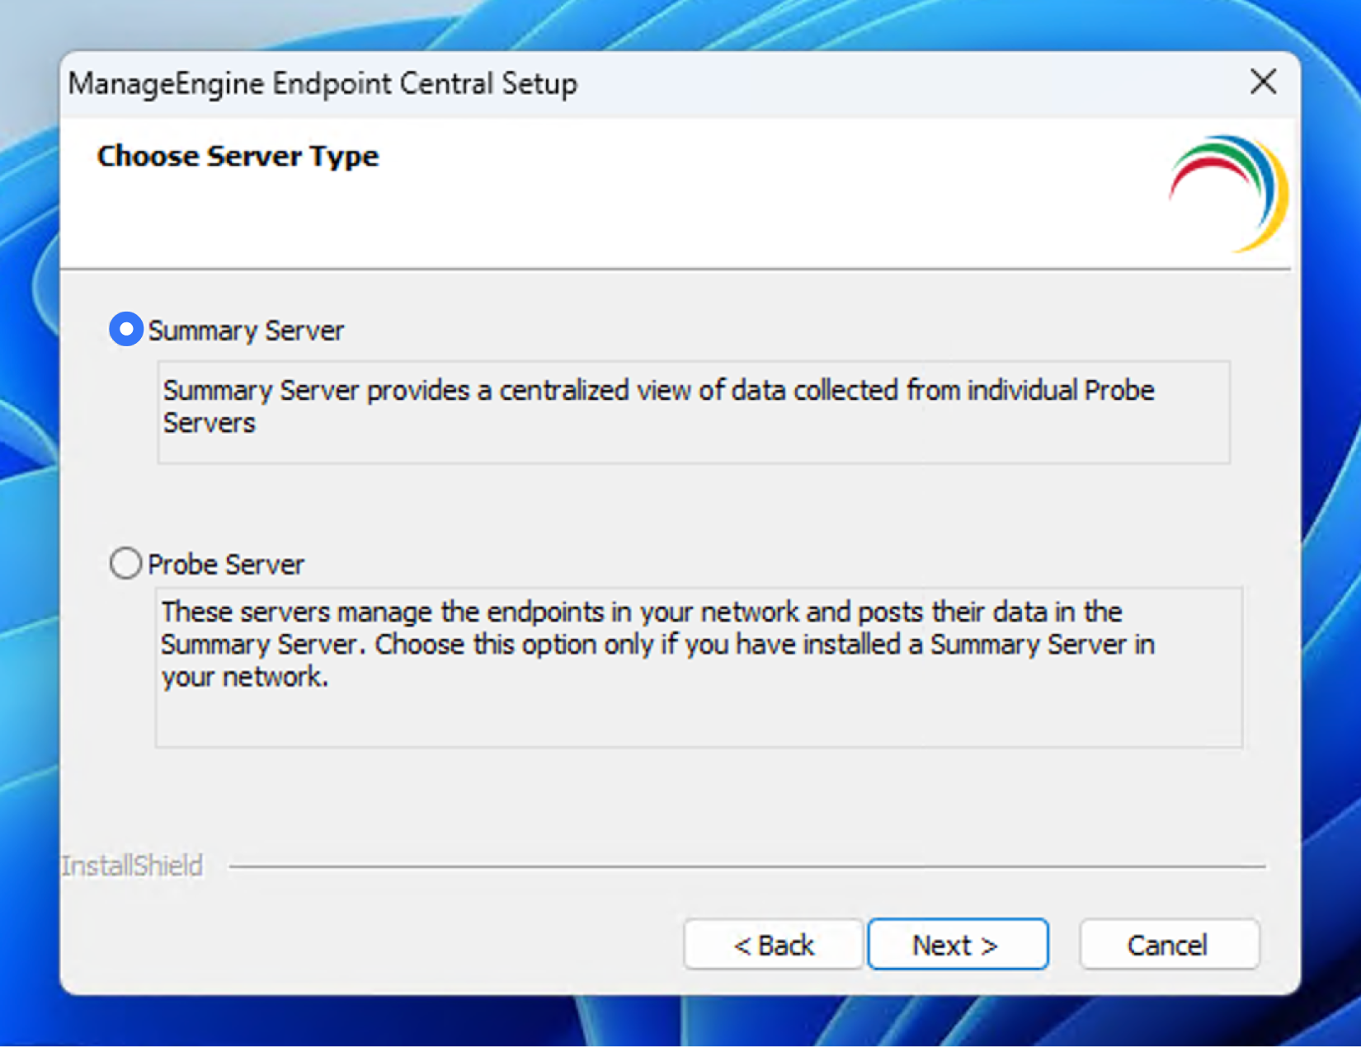The width and height of the screenshot is (1361, 1047).
Task: Cancel the setup wizard
Action: [1169, 944]
